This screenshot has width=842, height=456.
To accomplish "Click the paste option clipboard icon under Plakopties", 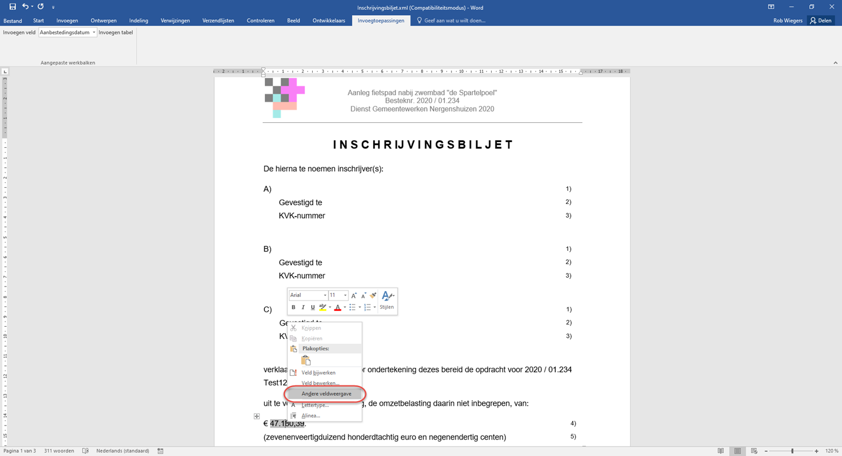I will coord(306,361).
